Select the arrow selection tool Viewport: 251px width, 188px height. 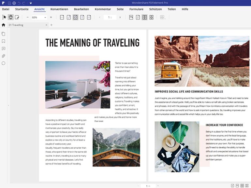(4, 17)
